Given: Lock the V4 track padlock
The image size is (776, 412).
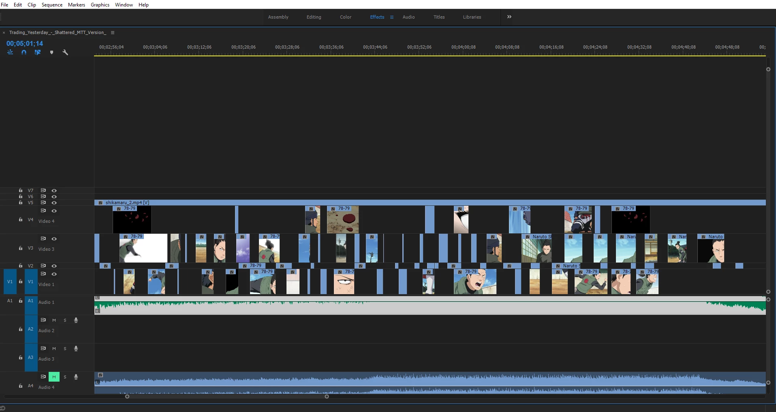Looking at the screenshot, I should 21,220.
